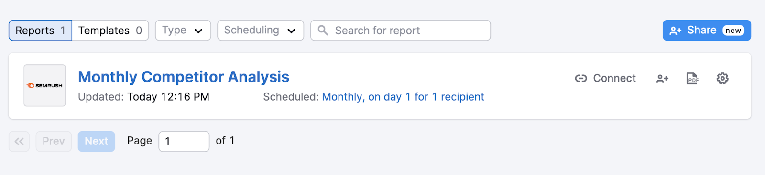Export report with the PDF icon
Viewport: 765px width, 175px height.
692,78
